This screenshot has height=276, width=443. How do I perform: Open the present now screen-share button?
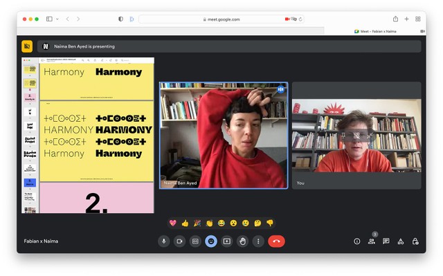tap(226, 241)
